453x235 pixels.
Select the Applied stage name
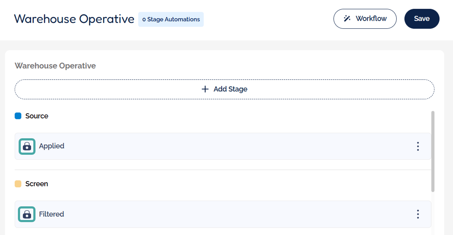click(52, 146)
